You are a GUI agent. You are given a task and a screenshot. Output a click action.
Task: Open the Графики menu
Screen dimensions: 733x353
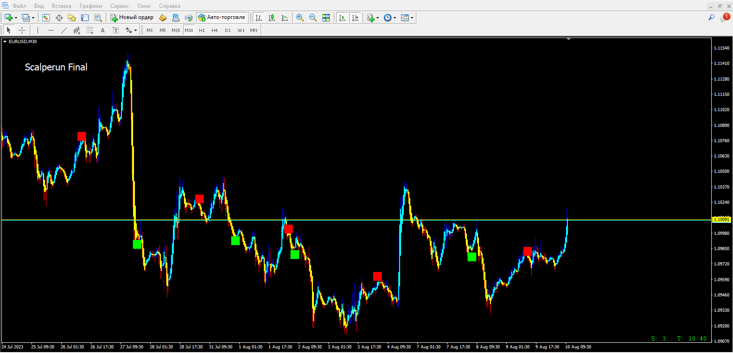pyautogui.click(x=90, y=6)
